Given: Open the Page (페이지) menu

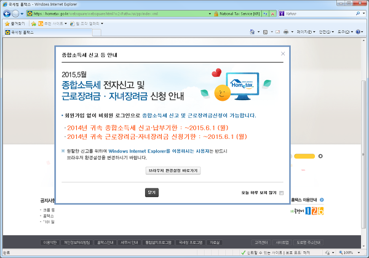Looking at the screenshot, I should point(306,32).
